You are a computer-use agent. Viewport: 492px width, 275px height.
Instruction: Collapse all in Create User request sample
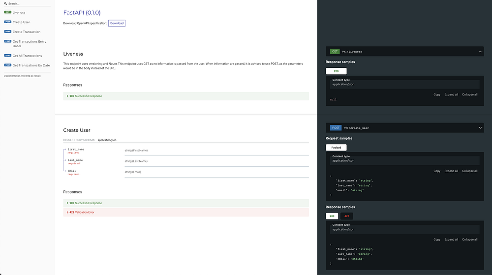pos(470,171)
